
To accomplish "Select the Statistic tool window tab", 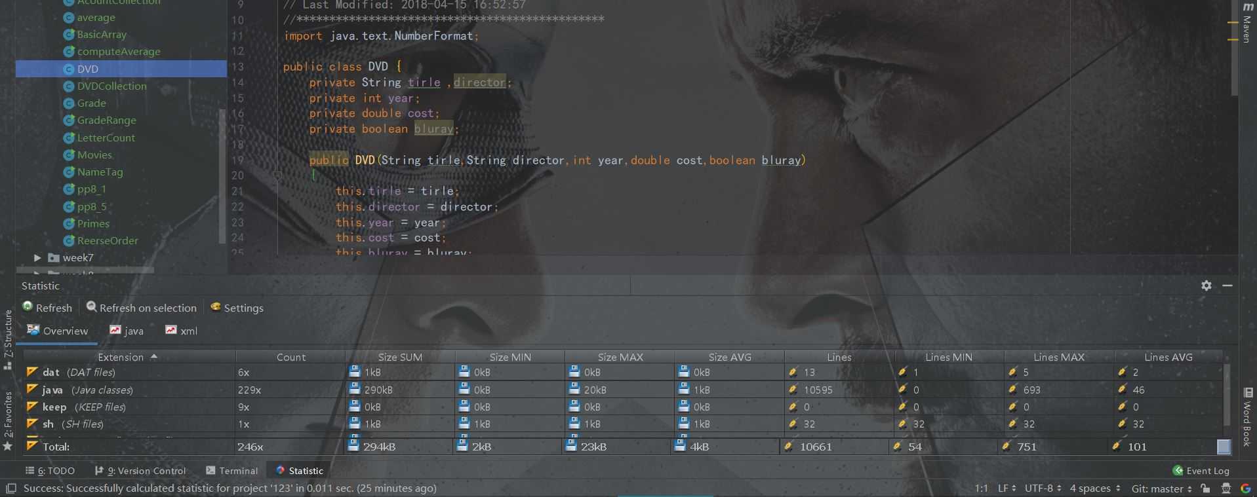I will coord(300,471).
